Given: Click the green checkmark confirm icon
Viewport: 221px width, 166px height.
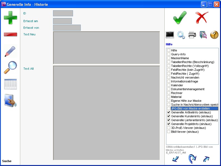Looking at the screenshot, I should pos(180,18).
